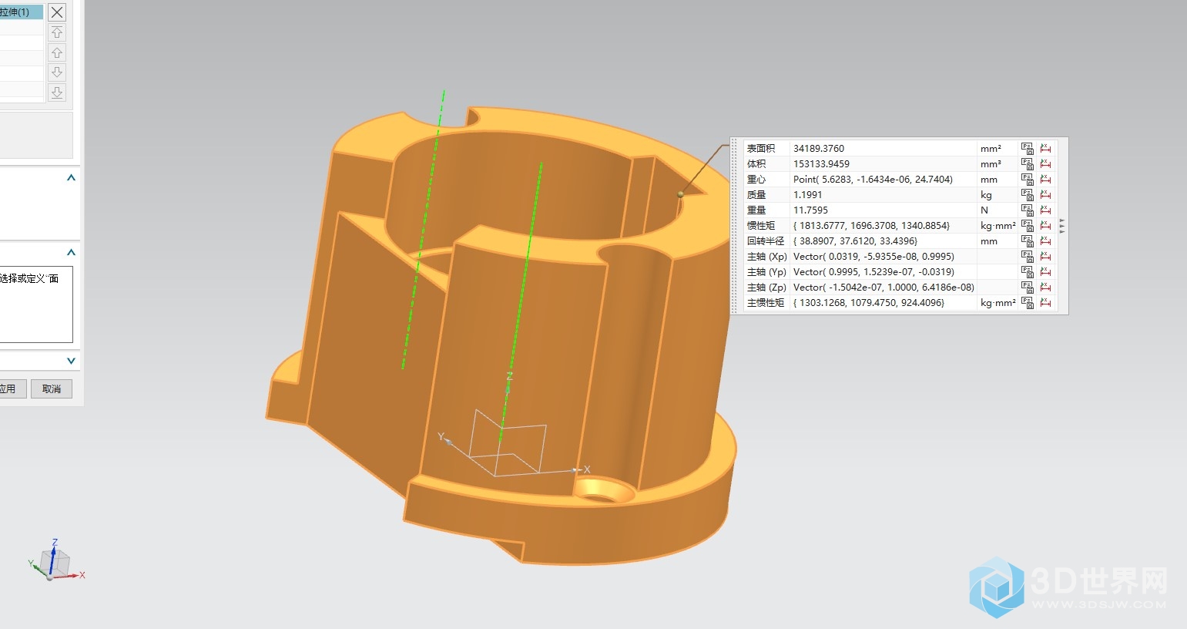Save 体积 value as expression icon

[1028, 163]
